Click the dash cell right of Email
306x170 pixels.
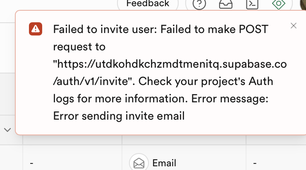tap(255, 163)
